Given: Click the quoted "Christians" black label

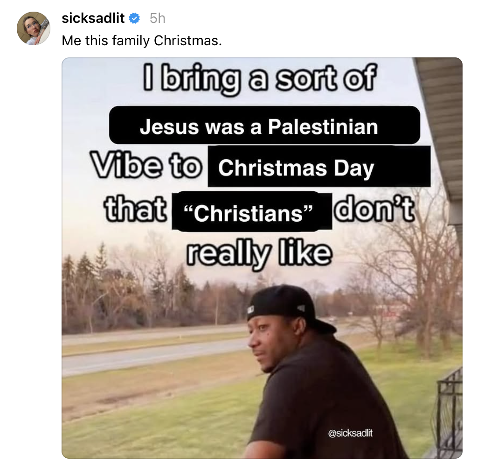Looking at the screenshot, I should click(252, 211).
